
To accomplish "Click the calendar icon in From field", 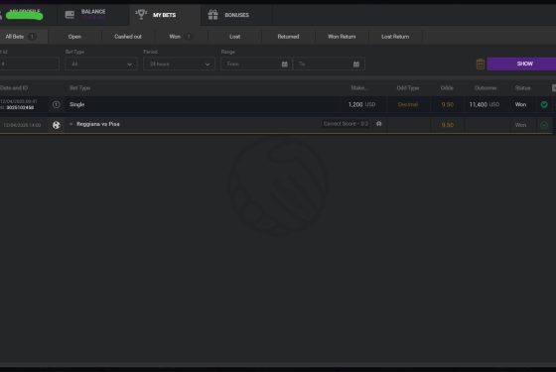I will tap(285, 64).
